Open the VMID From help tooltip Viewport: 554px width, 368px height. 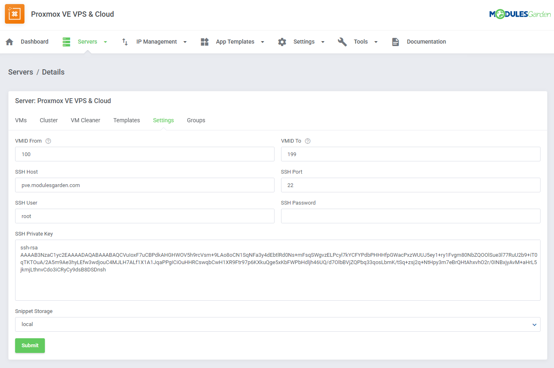tap(48, 141)
